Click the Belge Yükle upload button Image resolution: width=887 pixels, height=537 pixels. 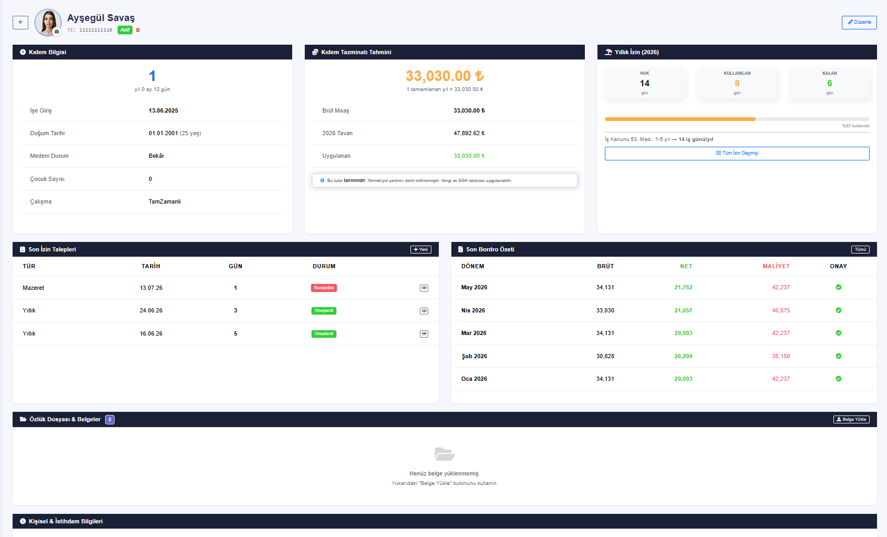pyautogui.click(x=851, y=419)
